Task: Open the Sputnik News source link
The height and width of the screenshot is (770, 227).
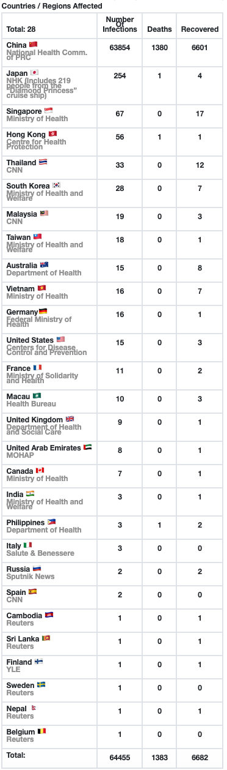Action: pos(31,577)
